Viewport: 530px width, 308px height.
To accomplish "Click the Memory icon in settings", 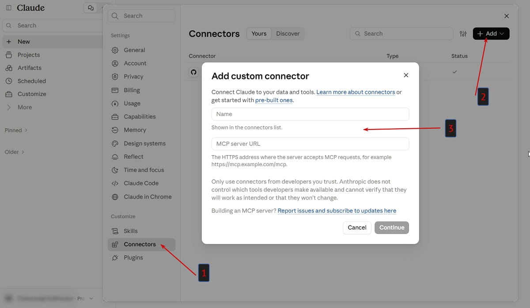I will coord(115,130).
